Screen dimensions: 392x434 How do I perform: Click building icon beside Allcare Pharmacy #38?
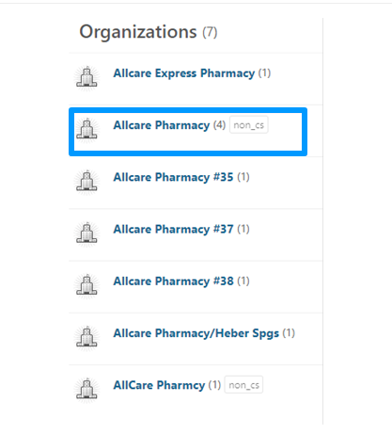(x=86, y=285)
